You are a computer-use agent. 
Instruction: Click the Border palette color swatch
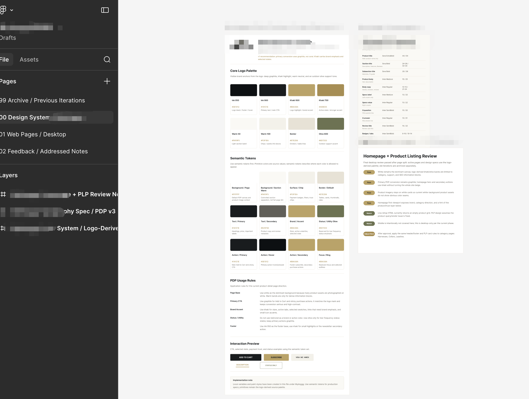(x=302, y=124)
